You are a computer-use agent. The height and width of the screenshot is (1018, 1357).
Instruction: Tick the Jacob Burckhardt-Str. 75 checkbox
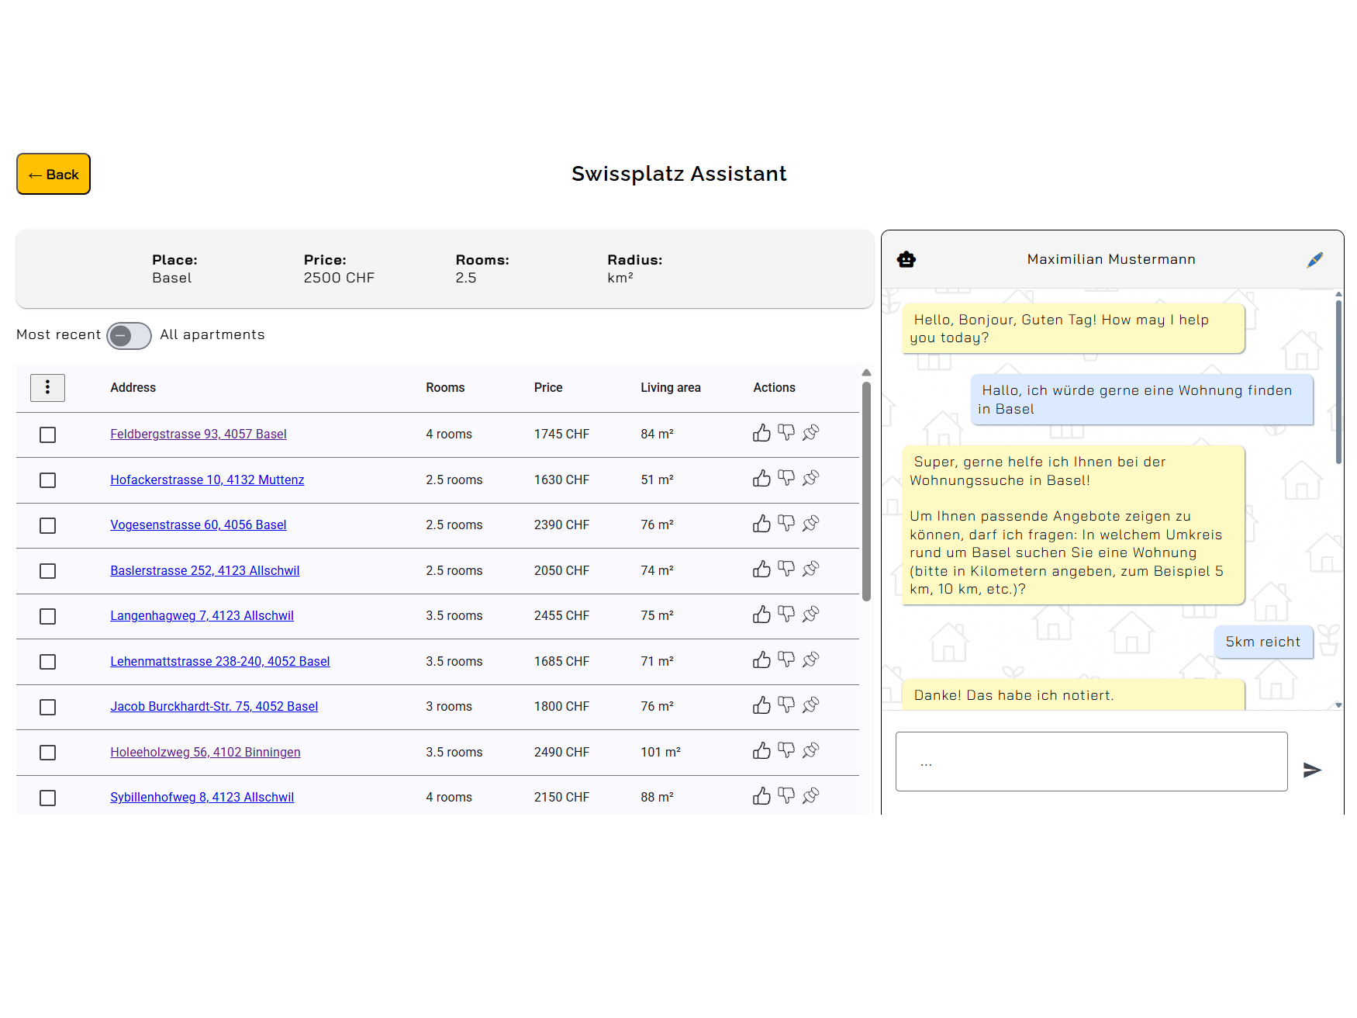coord(48,708)
